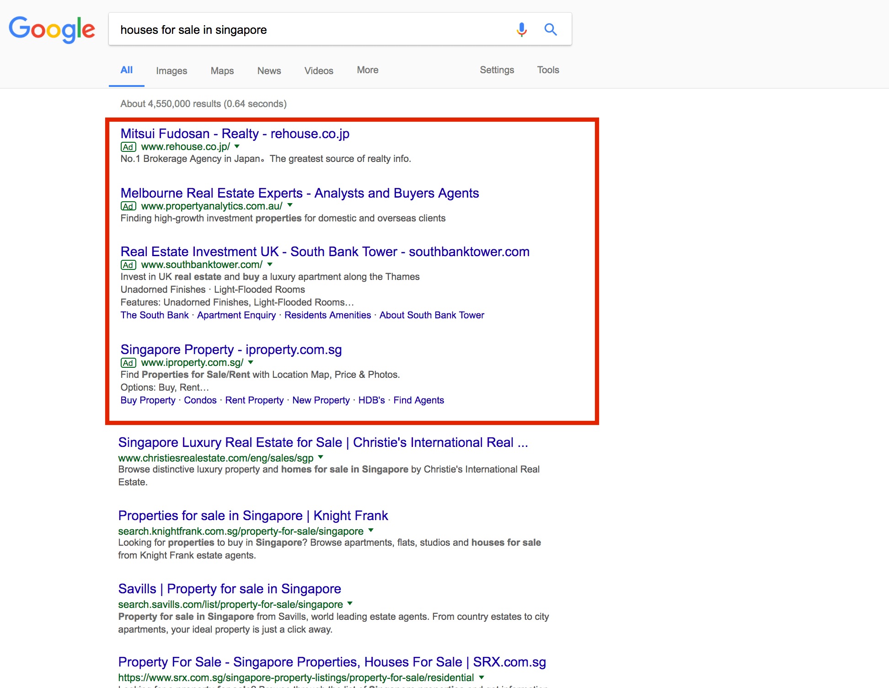This screenshot has height=688, width=889.
Task: Expand dropdown arrow beside srx.com.sg URL
Action: click(x=482, y=677)
